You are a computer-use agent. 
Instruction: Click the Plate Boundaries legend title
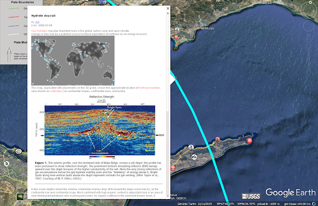tap(22, 2)
